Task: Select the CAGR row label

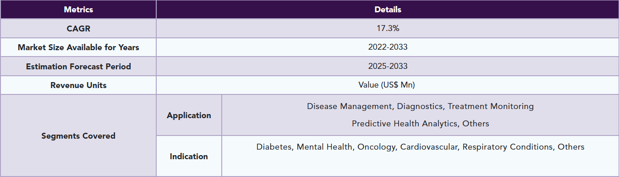Action: (78, 28)
